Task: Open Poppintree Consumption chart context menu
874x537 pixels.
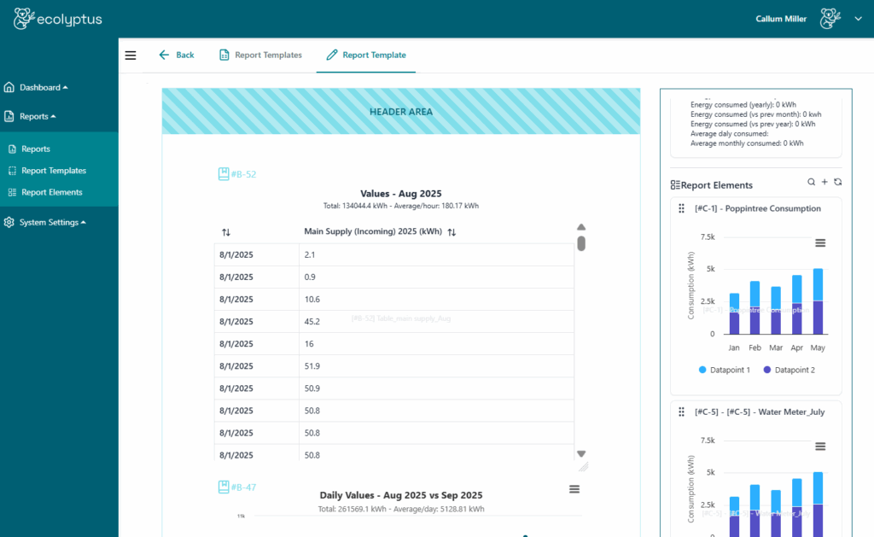Action: point(820,242)
